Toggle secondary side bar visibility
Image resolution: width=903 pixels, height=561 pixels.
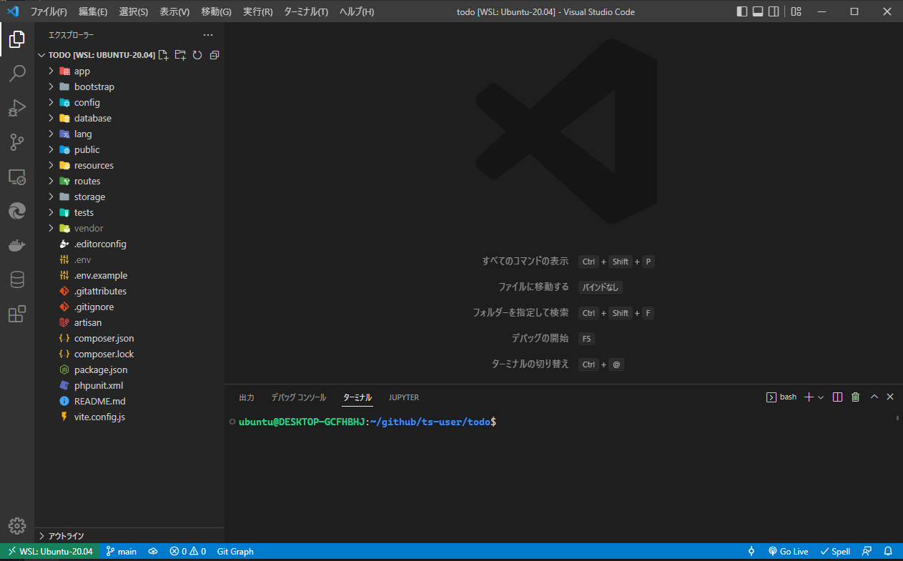[774, 11]
